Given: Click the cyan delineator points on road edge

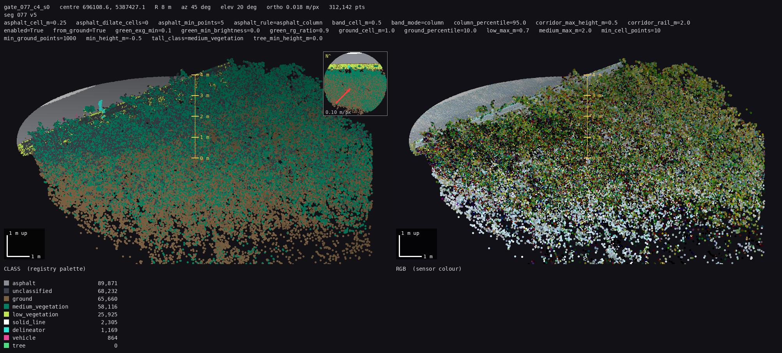Looking at the screenshot, I should (101, 106).
